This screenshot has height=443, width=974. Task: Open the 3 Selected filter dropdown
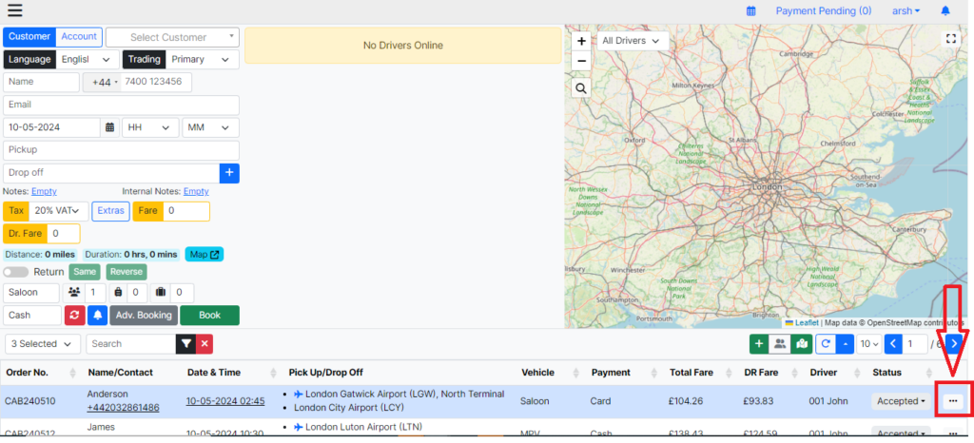[x=42, y=344]
